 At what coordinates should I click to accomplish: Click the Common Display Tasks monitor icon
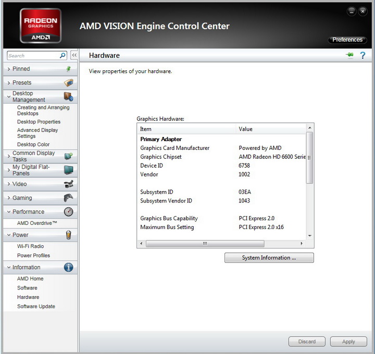point(69,156)
